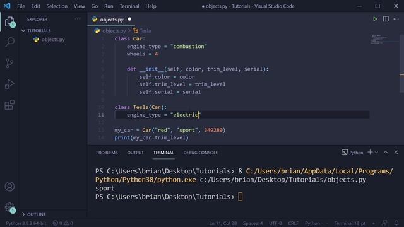404x227 pixels.
Task: Open errors and warnings count indicator
Action: (63, 223)
